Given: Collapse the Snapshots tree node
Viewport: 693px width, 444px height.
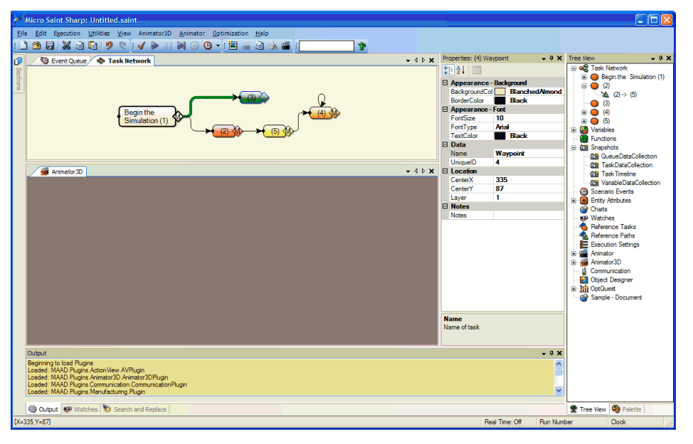Looking at the screenshot, I should tap(573, 148).
